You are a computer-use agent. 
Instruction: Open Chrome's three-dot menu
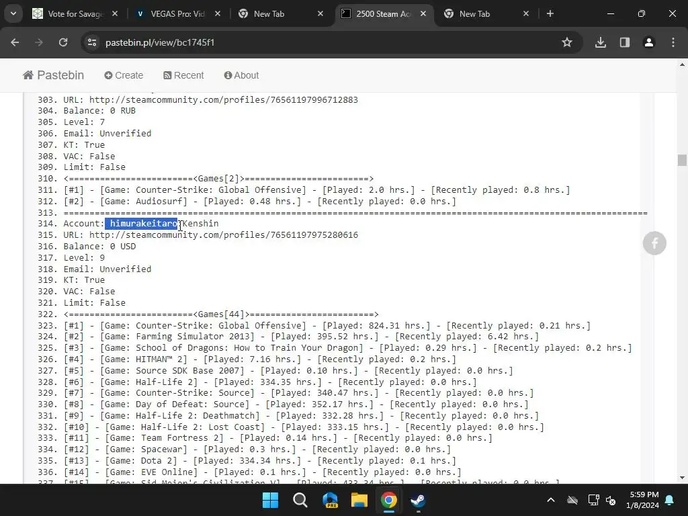click(673, 42)
